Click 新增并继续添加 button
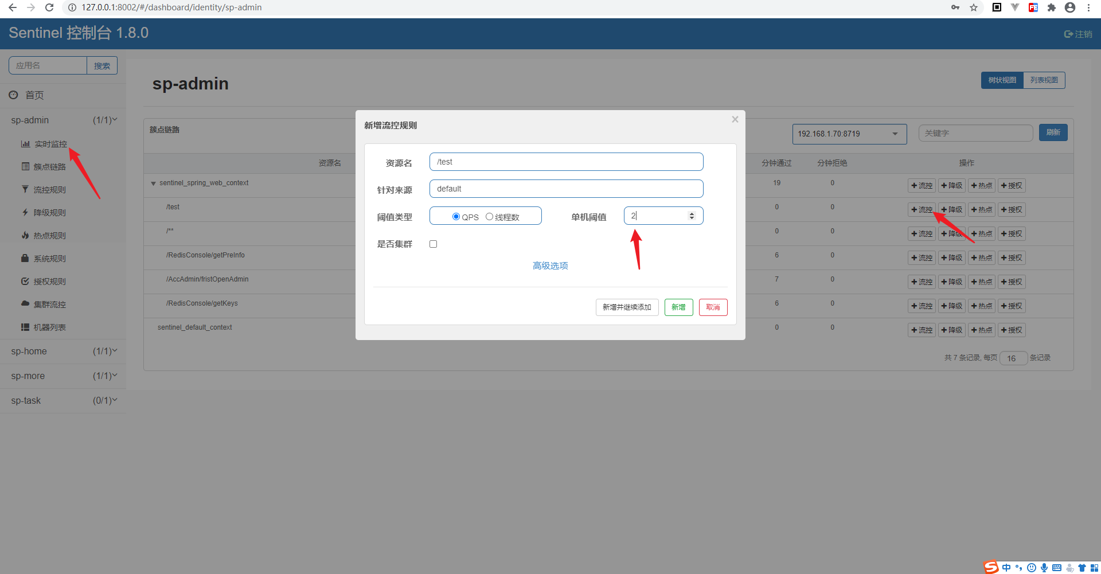The width and height of the screenshot is (1101, 574). point(627,307)
